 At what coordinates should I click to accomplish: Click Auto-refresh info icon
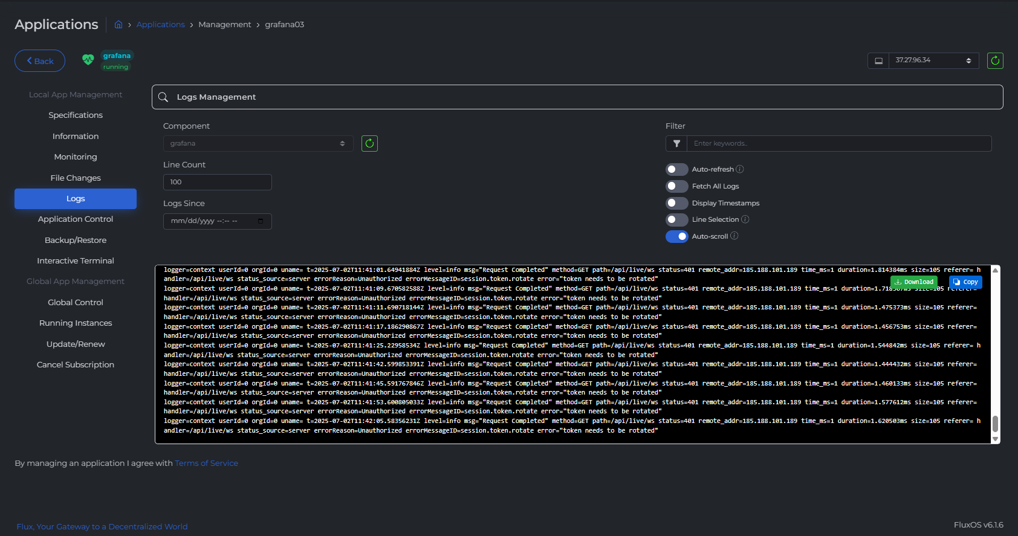click(740, 169)
